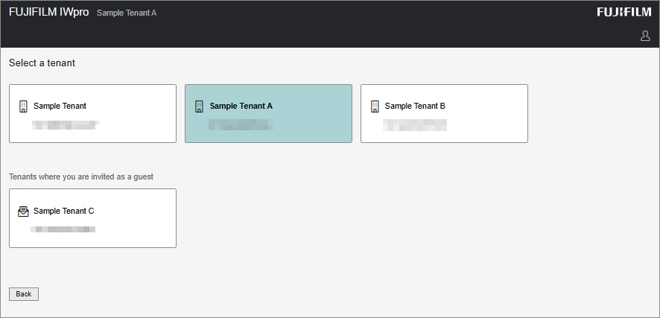The height and width of the screenshot is (318, 660).
Task: Click the Back button
Action: pos(24,294)
